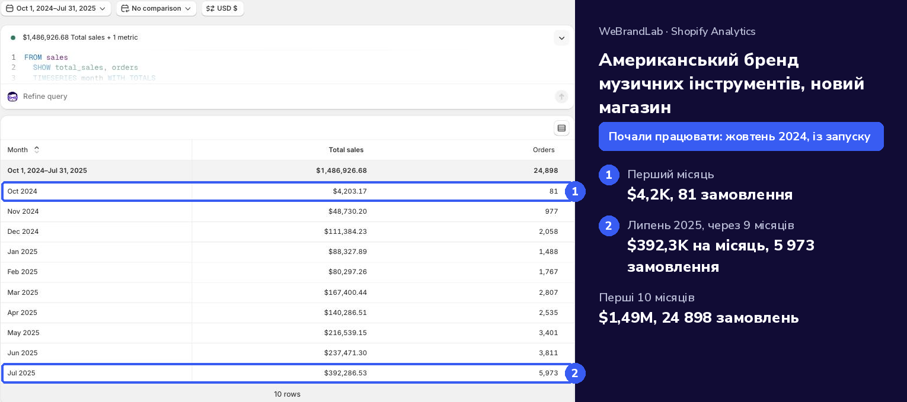Select the May 2025 row label
907x402 pixels.
tap(23, 333)
